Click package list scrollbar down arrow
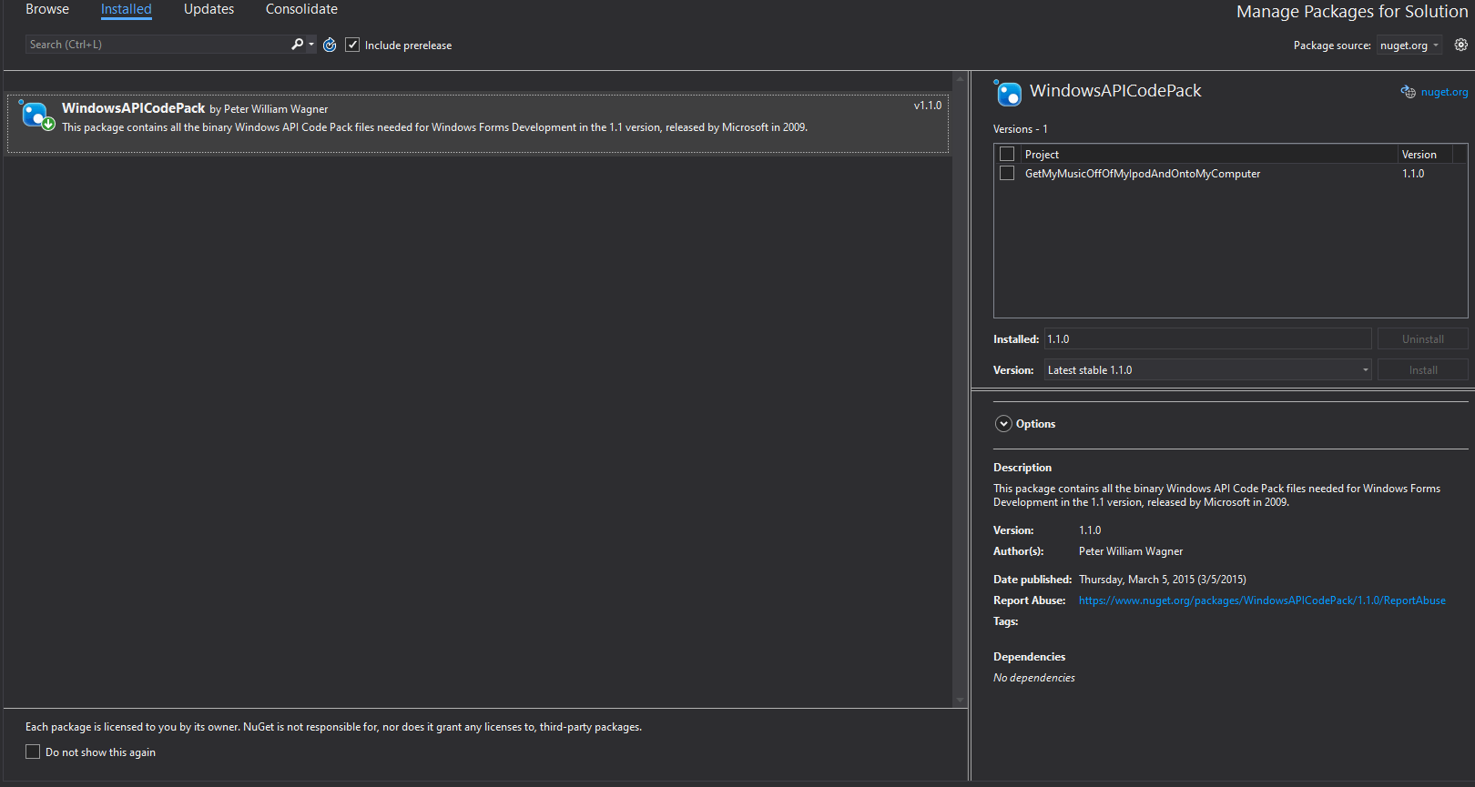Viewport: 1475px width, 787px height. (x=960, y=701)
